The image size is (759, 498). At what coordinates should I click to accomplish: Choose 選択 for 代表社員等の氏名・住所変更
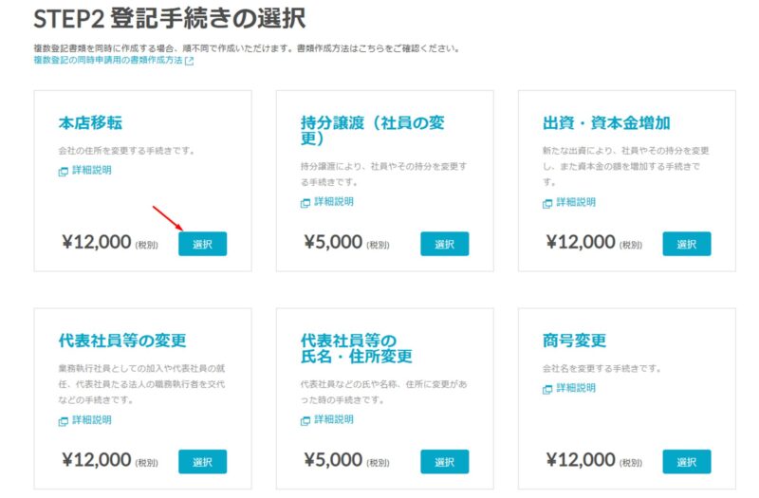coord(444,462)
